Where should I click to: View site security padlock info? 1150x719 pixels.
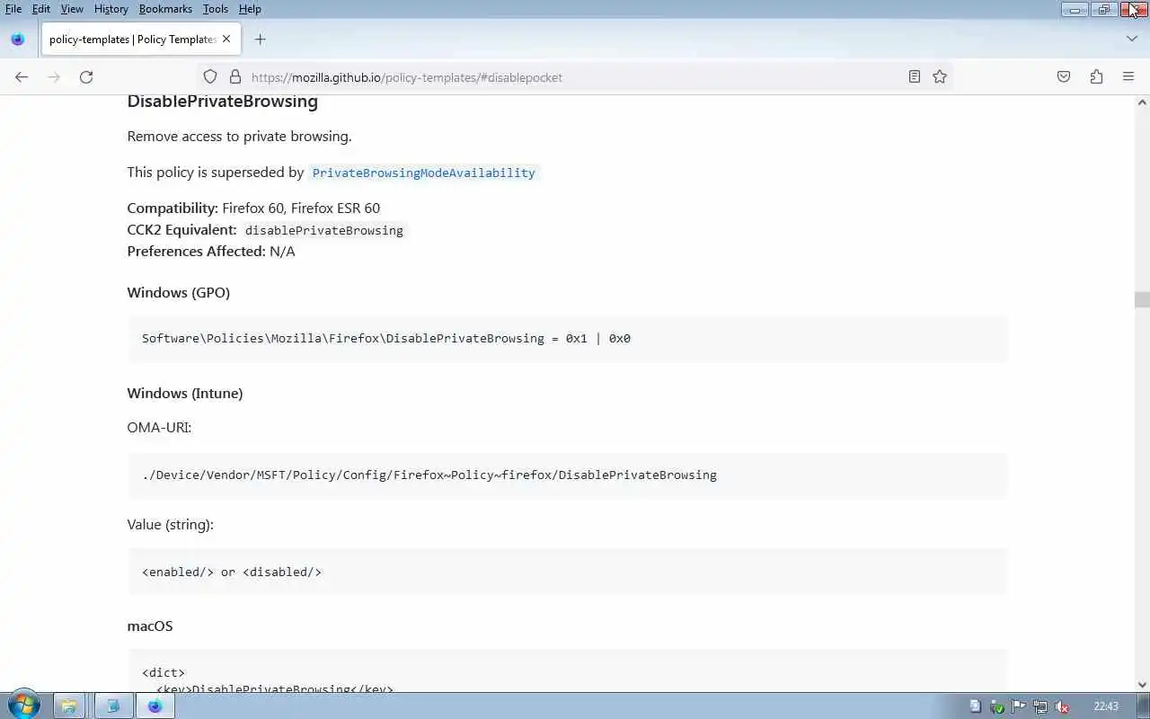(x=235, y=77)
